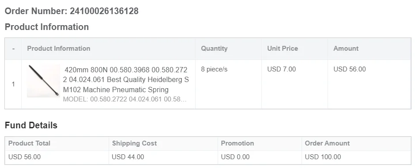The image size is (419, 168).
Task: Click the Product Information section heading
Action: [x=47, y=27]
